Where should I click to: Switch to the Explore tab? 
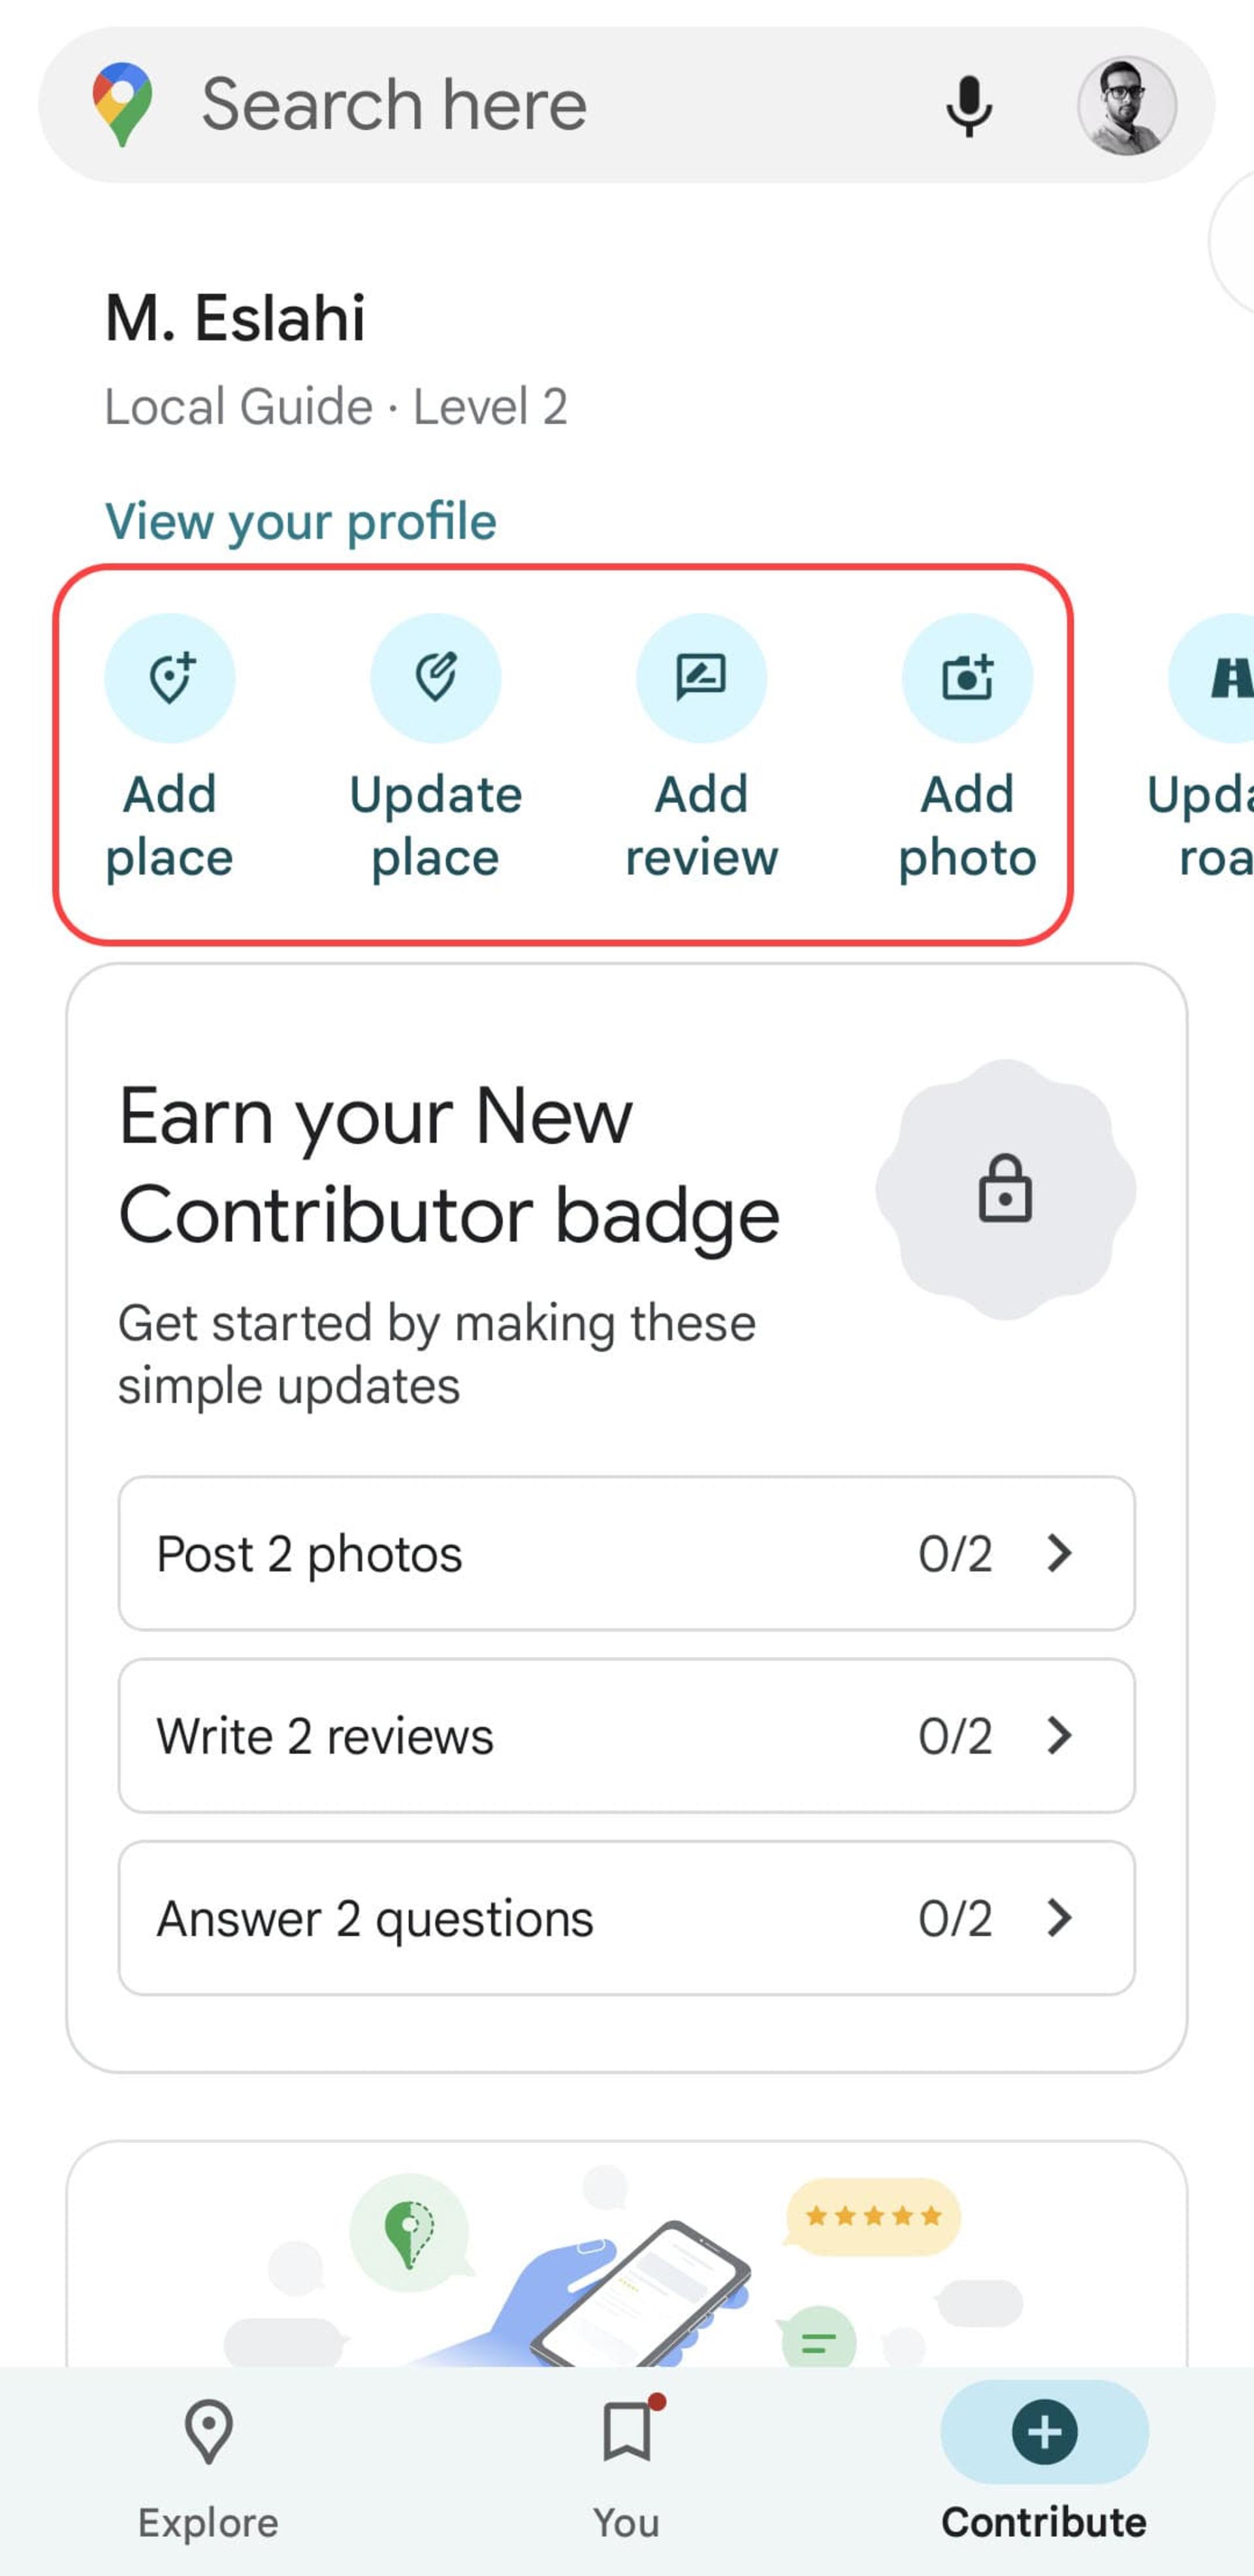tap(209, 2470)
